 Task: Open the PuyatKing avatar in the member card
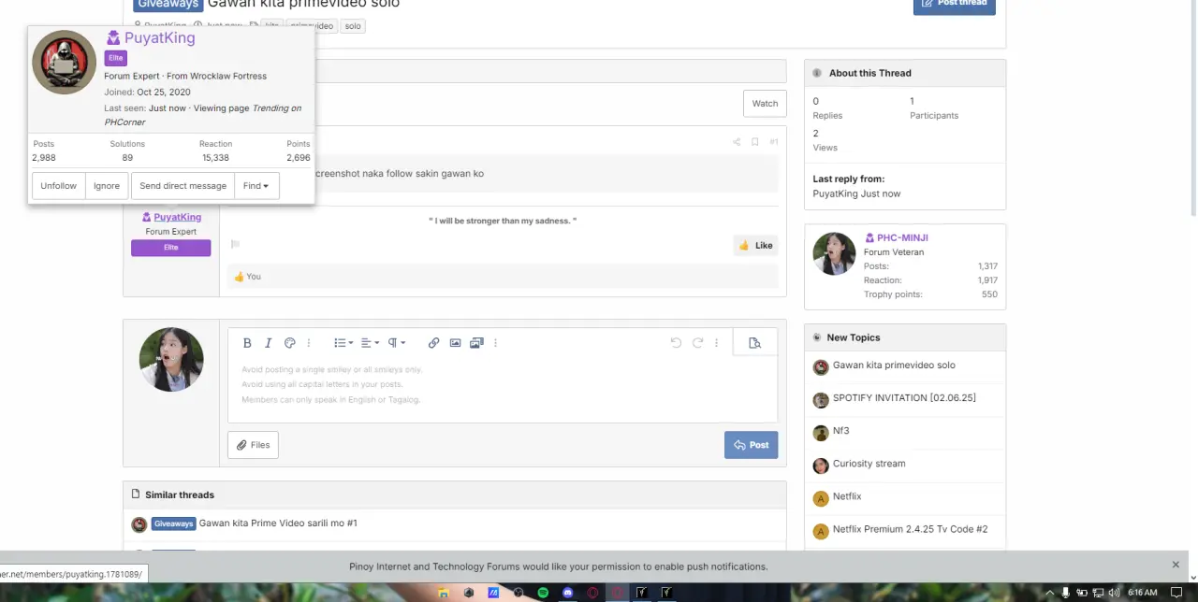(x=64, y=63)
